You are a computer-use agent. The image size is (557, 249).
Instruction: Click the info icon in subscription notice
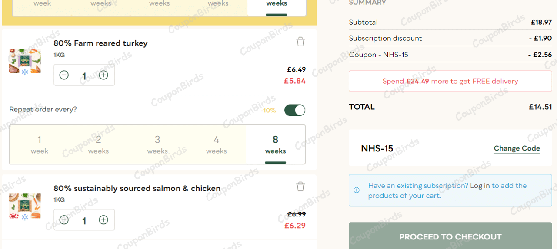[x=357, y=190]
